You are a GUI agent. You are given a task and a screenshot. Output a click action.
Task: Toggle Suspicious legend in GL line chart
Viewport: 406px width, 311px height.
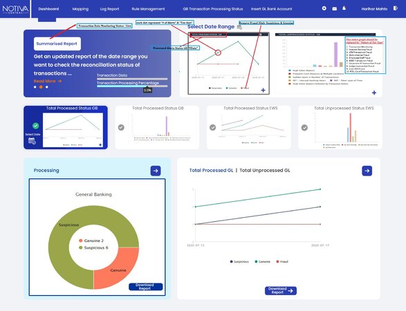pyautogui.click(x=239, y=262)
